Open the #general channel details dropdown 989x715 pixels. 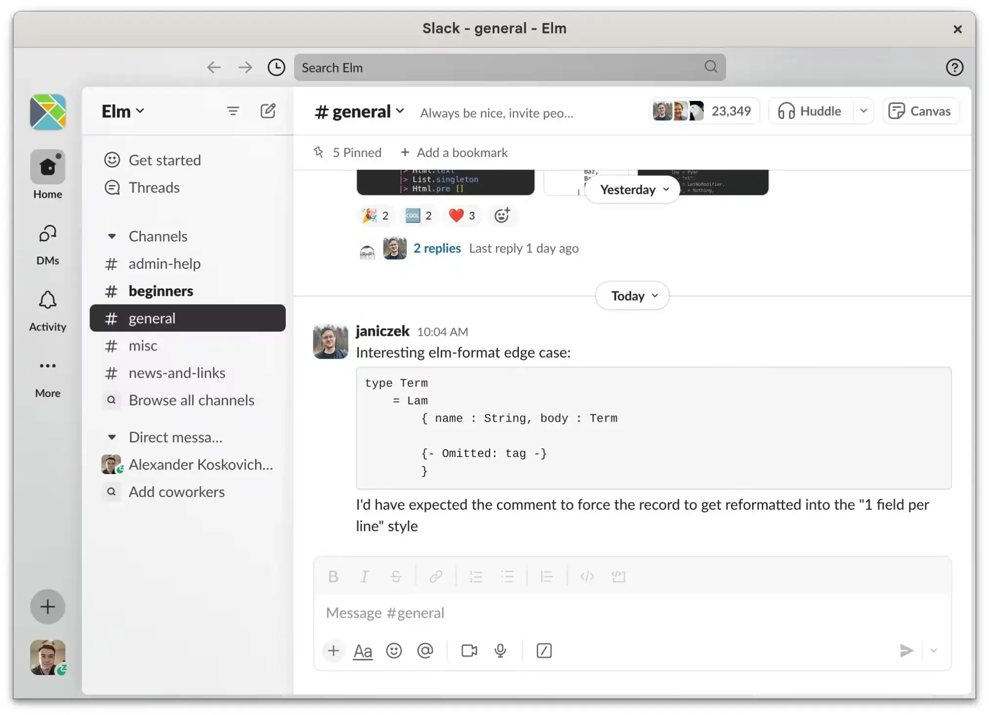(360, 112)
